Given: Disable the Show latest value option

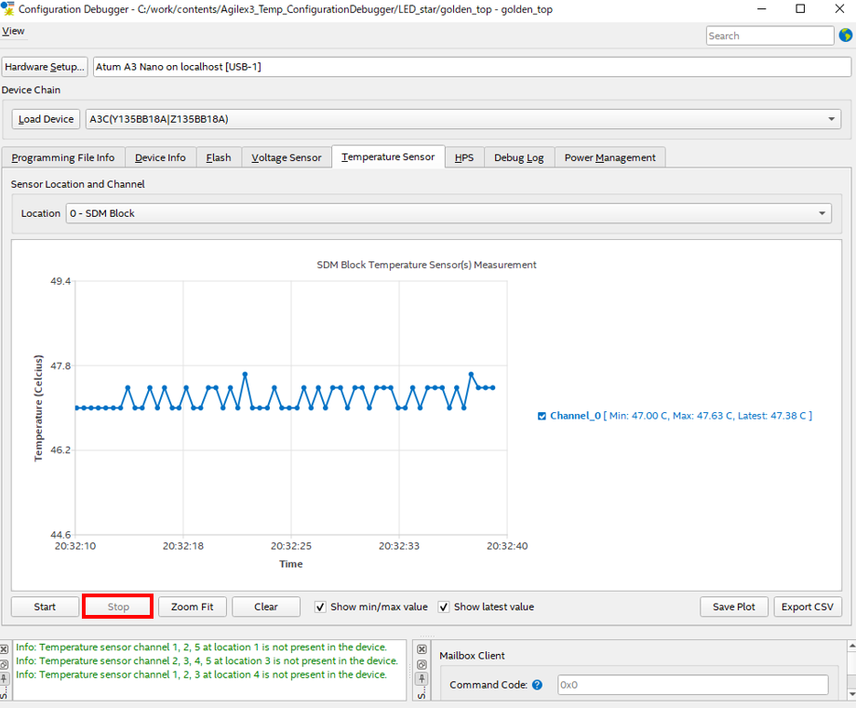Looking at the screenshot, I should coord(445,607).
